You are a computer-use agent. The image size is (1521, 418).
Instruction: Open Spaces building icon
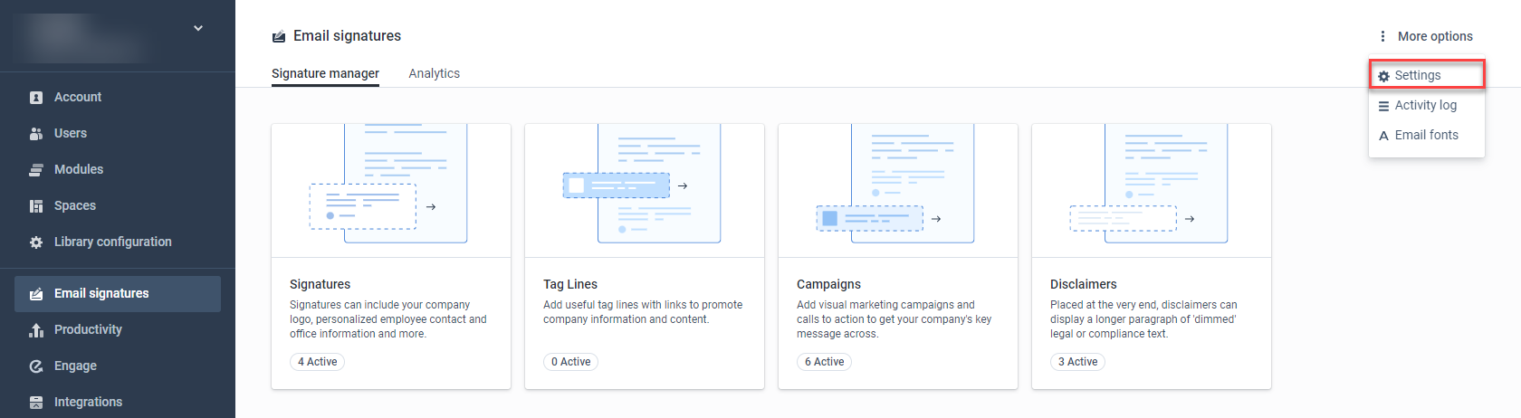(x=36, y=206)
